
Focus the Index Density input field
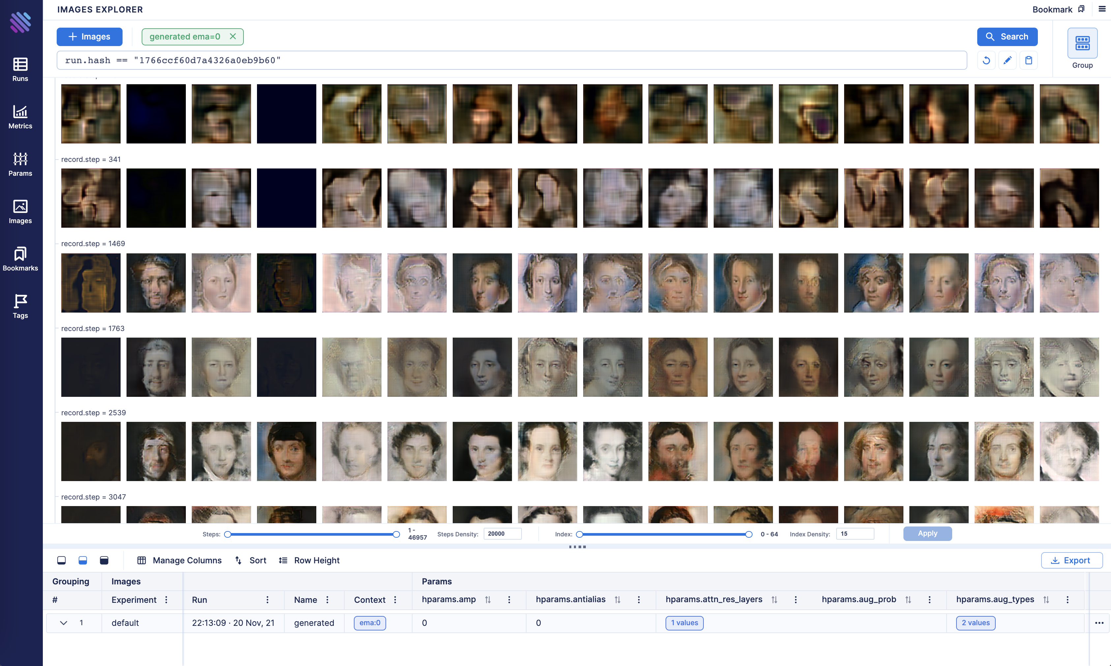[855, 534]
